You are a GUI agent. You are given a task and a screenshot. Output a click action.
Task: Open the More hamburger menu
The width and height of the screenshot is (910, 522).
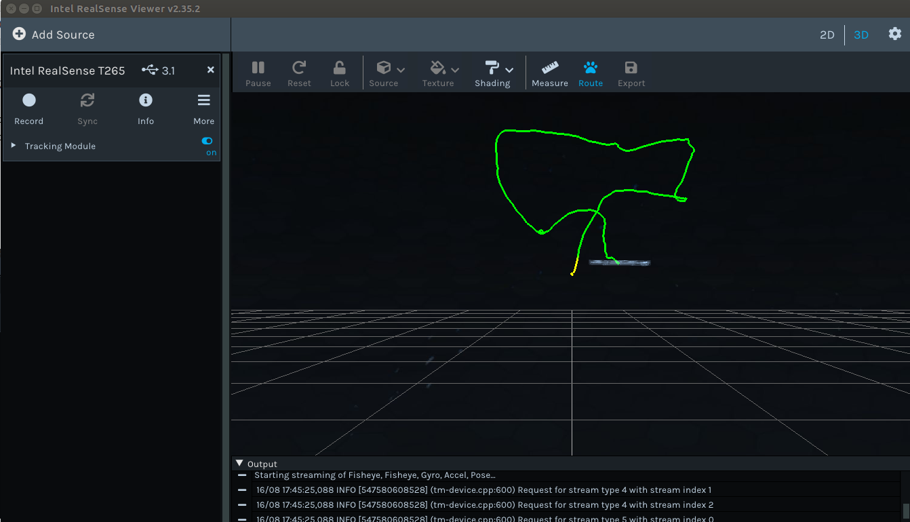click(x=203, y=108)
